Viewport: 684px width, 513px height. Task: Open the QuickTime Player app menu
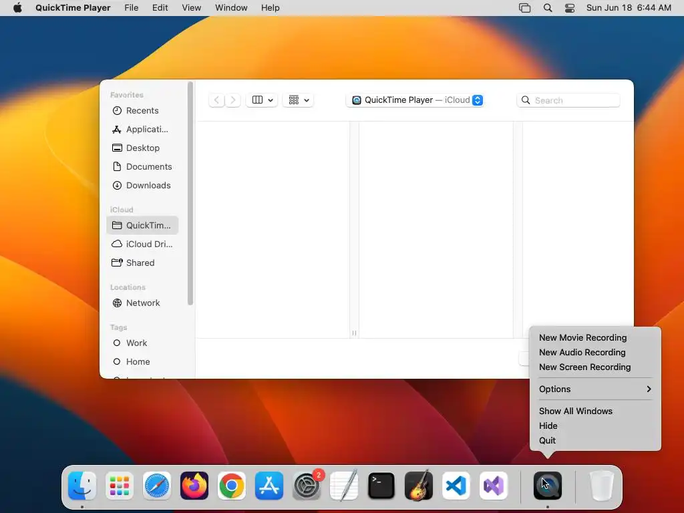(73, 8)
